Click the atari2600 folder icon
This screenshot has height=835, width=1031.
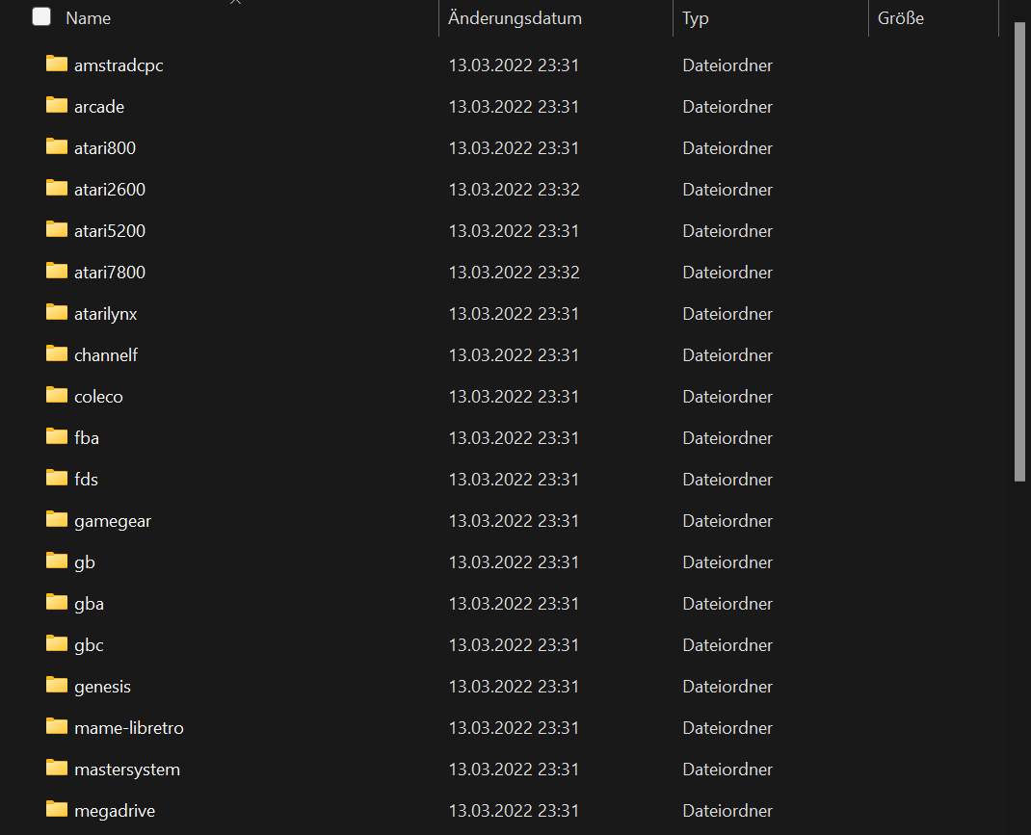click(x=57, y=189)
